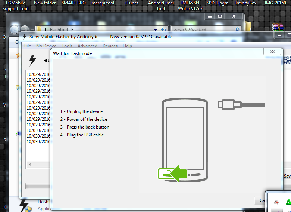
Task: Click the lightning bolt flash device icon
Action: [x=33, y=60]
